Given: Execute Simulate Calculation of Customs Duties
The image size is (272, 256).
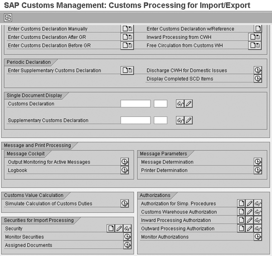Looking at the screenshot, I should pos(125,203).
